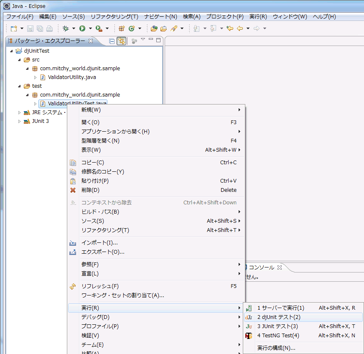
Task: Click the Search flashlight toolbar icon
Action: click(174, 28)
